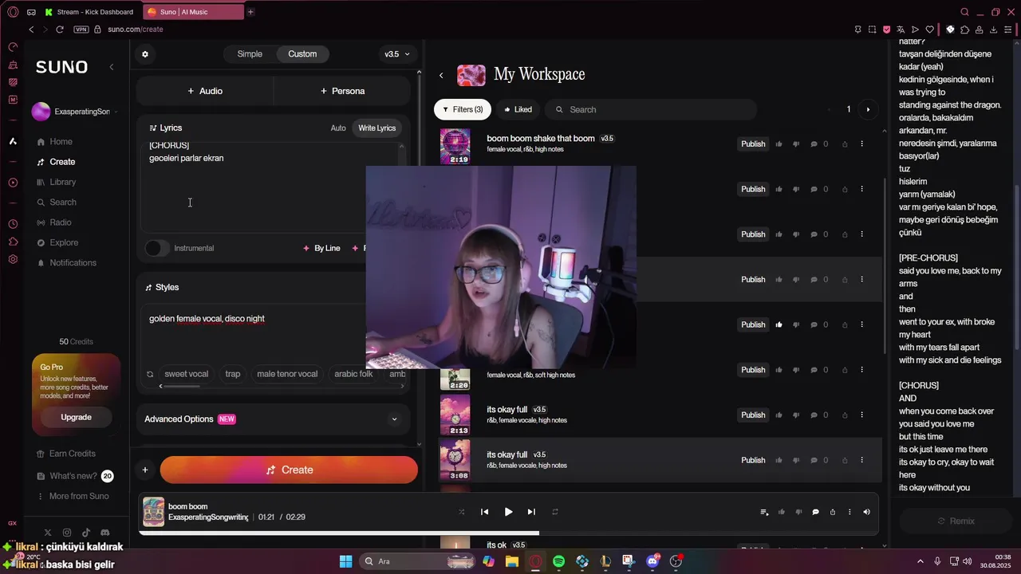Open the play queue in player bar

[764, 512]
